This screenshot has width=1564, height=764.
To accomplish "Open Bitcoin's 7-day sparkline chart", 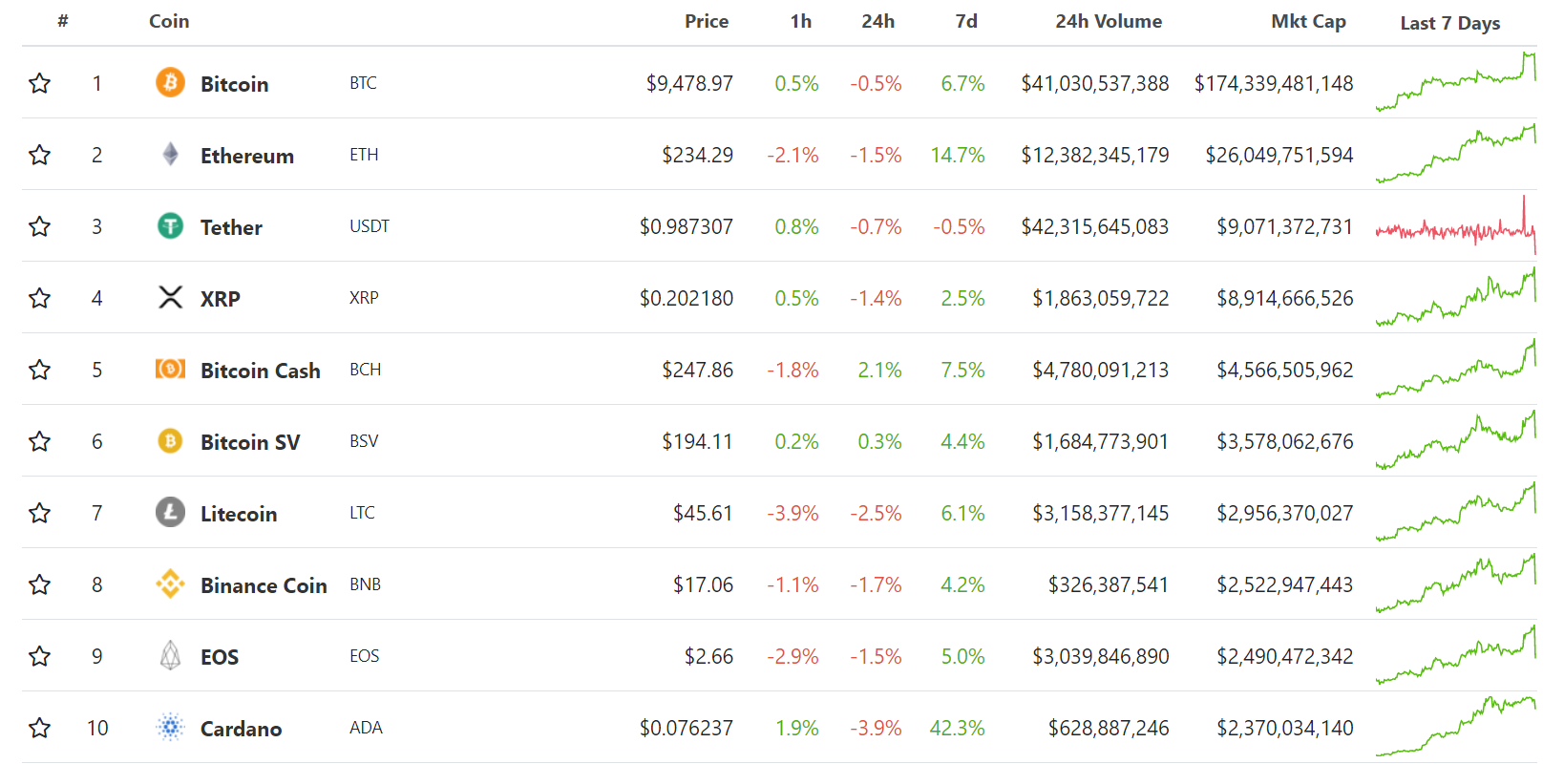I will click(1456, 82).
